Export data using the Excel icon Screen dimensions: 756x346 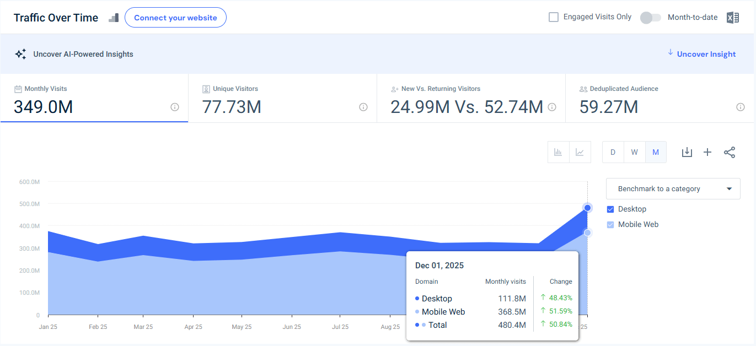pos(733,17)
